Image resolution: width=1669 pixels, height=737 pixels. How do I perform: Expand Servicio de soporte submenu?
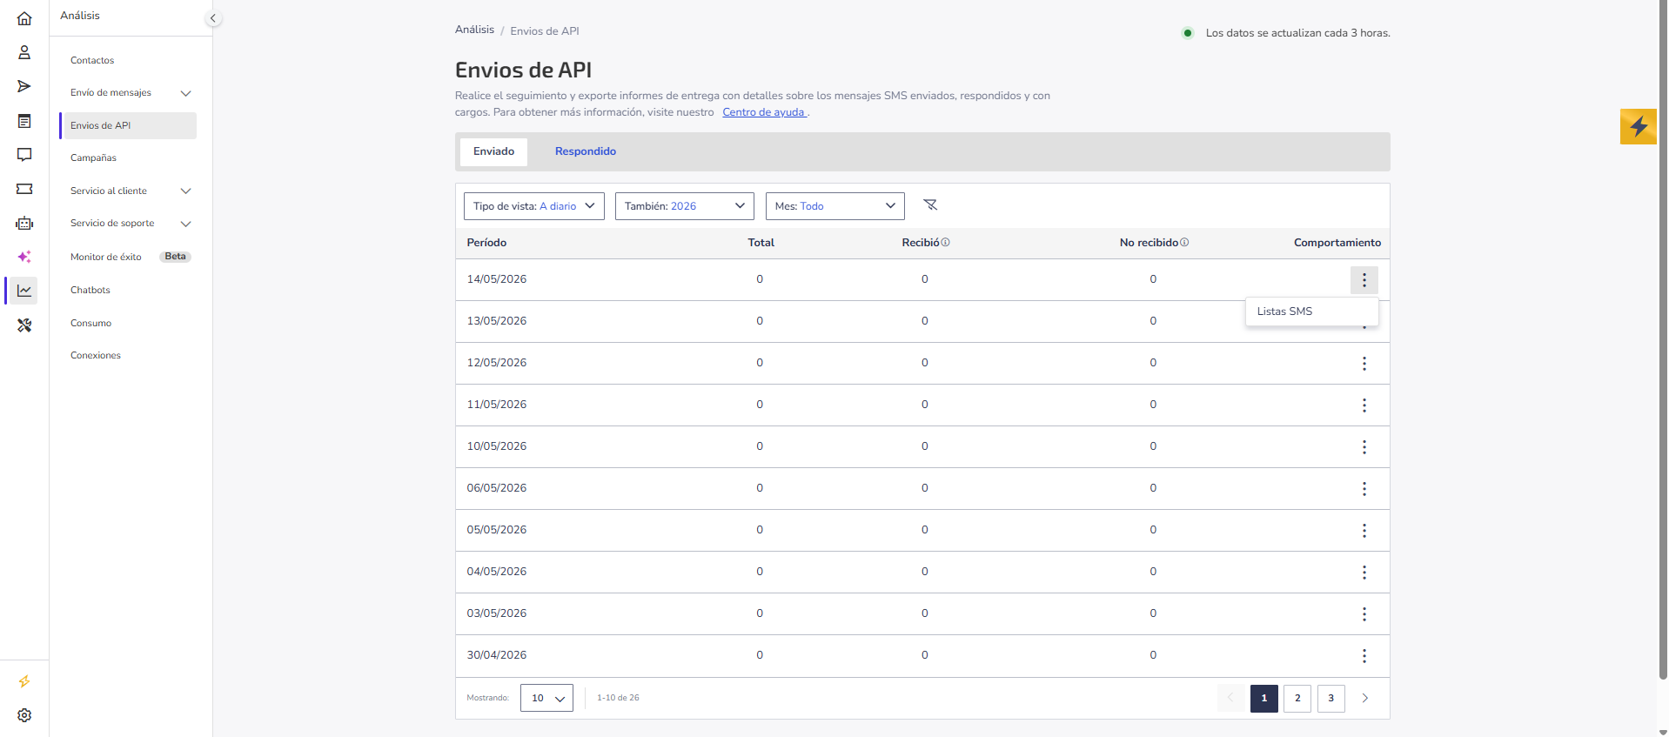click(x=185, y=224)
